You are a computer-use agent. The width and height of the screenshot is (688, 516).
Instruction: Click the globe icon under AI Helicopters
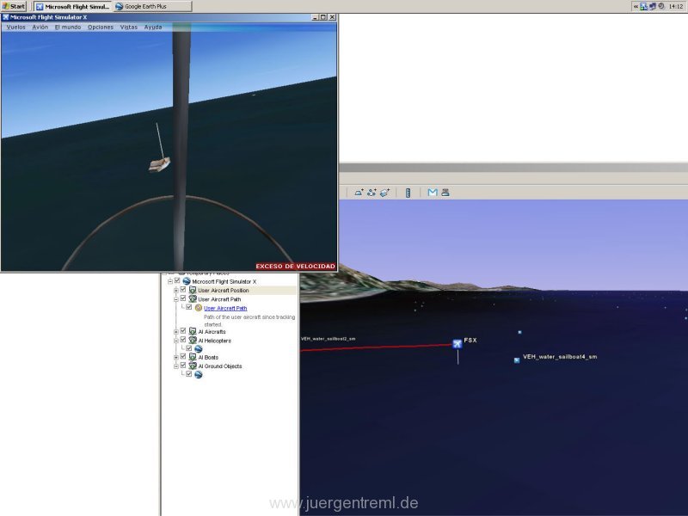tap(199, 349)
